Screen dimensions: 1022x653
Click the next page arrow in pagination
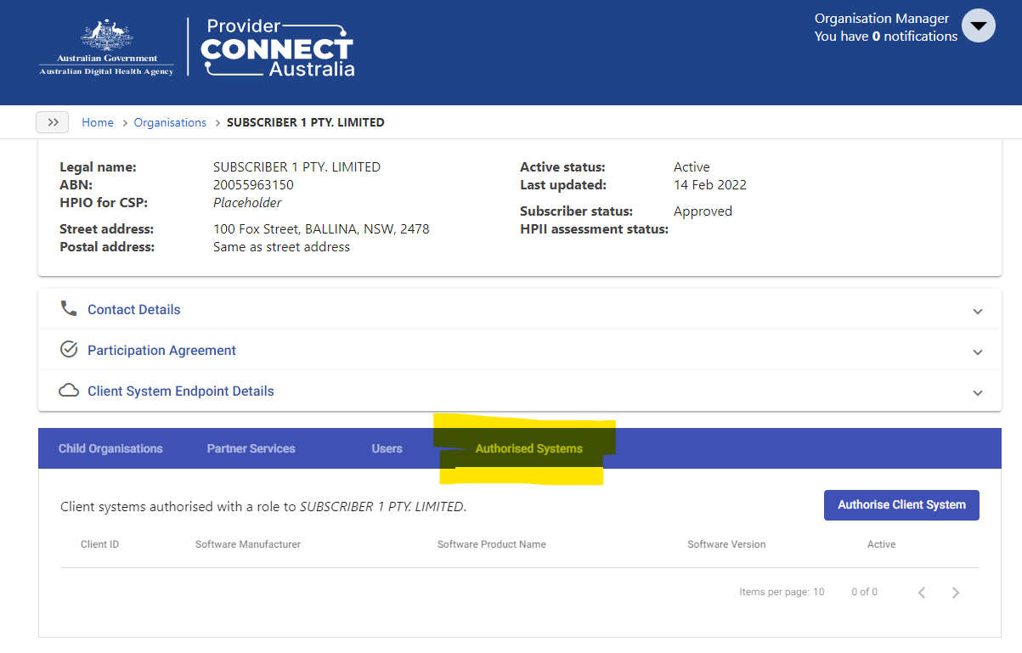coord(955,592)
